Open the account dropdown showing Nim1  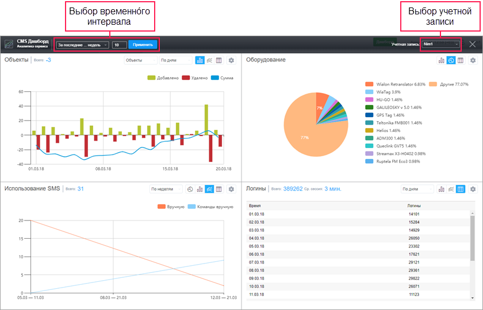pyautogui.click(x=441, y=44)
